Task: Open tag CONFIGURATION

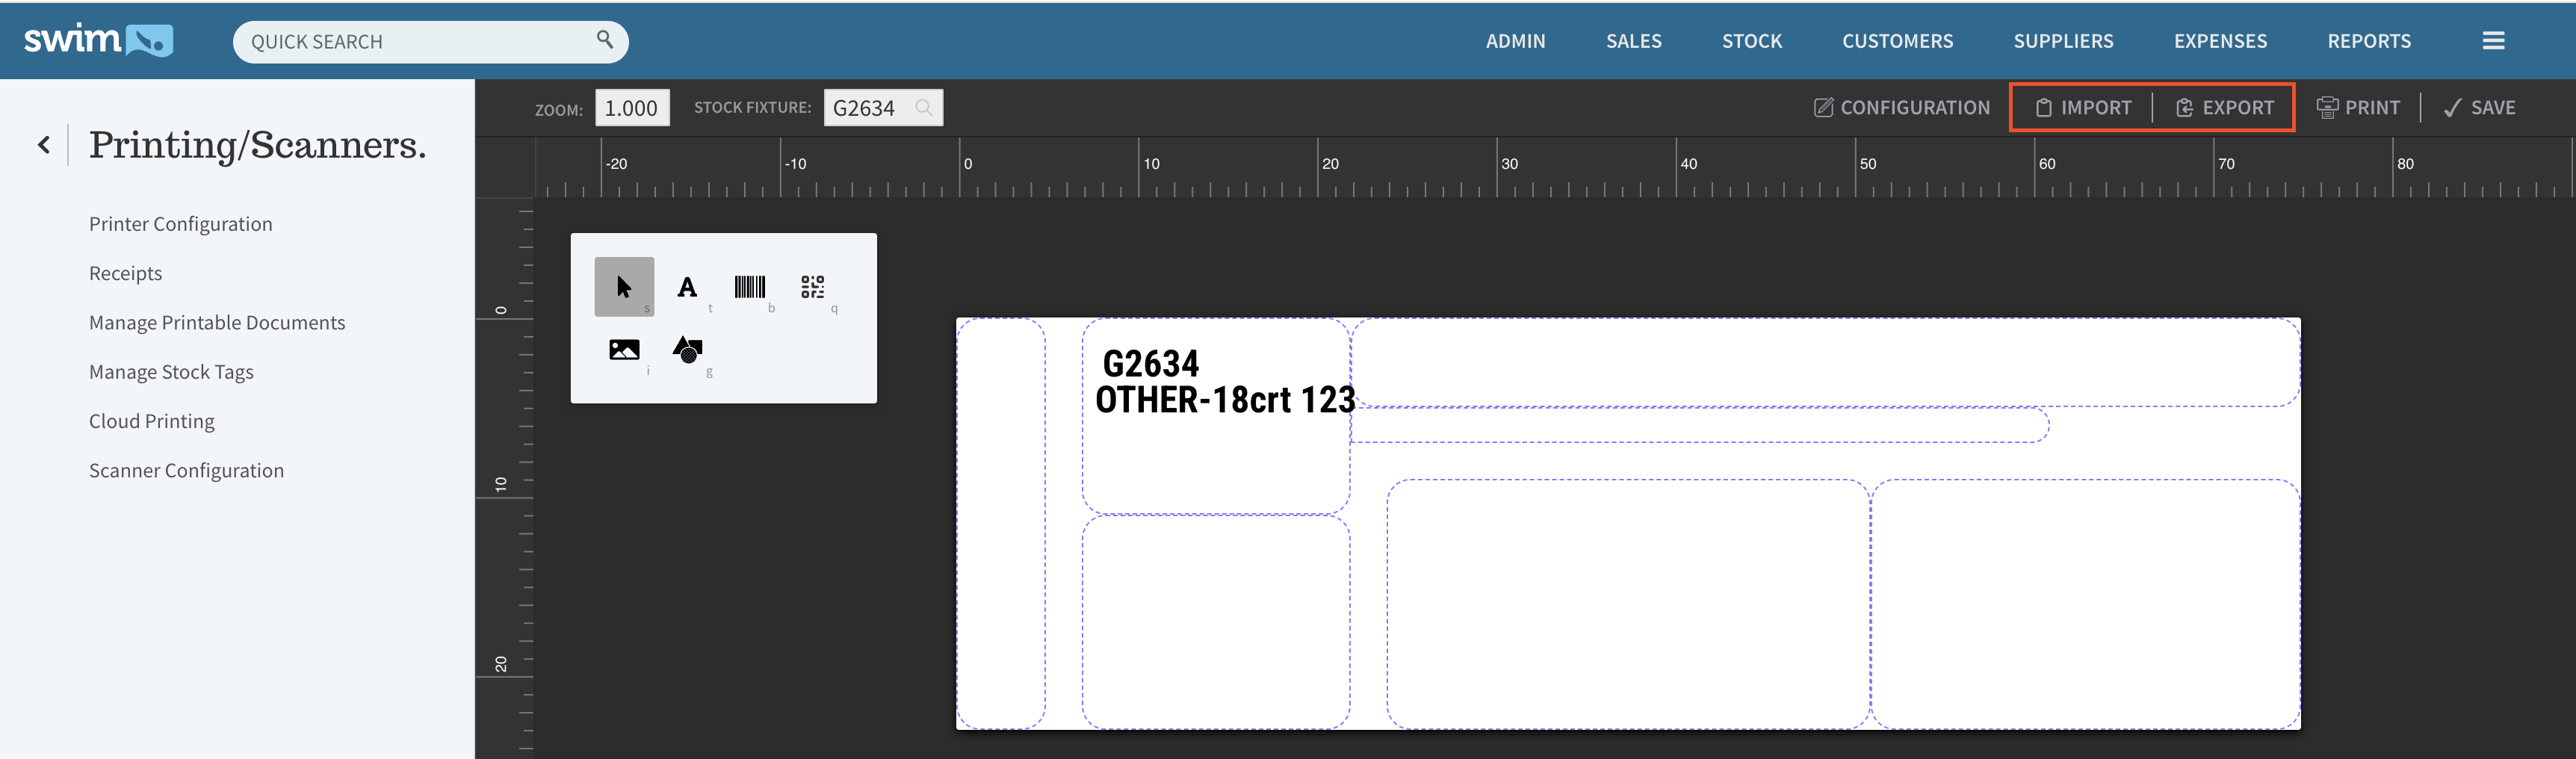Action: [1902, 107]
